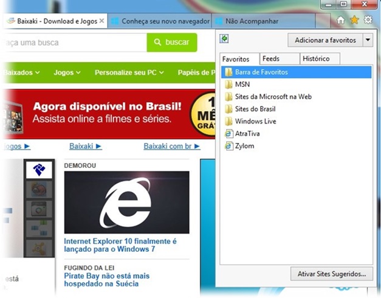The image size is (381, 298).
Task: Open the MSN favorites folder
Action: pyautogui.click(x=297, y=85)
